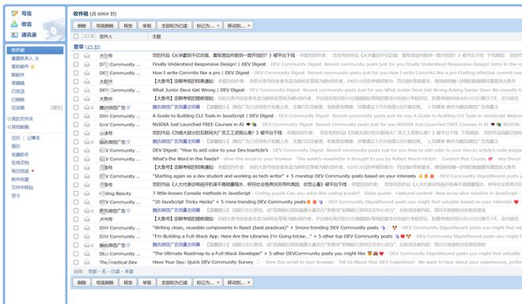522x304 pixels.
Task: Check the 'The Ultimate Roadmap to a Full-Stack Developer' checkbox
Action: 76,253
